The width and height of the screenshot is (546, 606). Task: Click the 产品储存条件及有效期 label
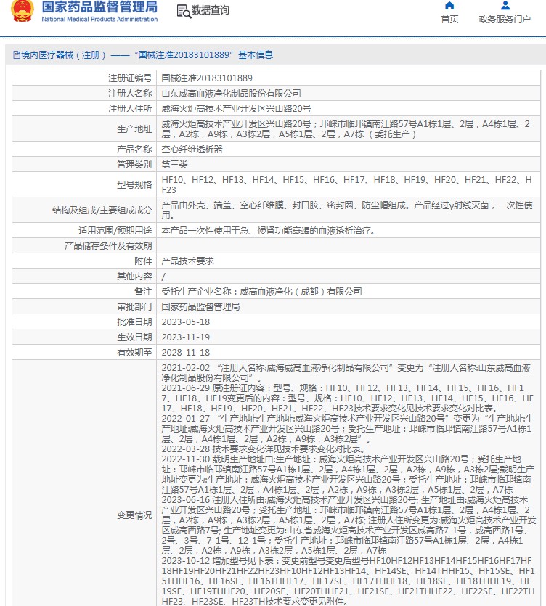(x=108, y=246)
